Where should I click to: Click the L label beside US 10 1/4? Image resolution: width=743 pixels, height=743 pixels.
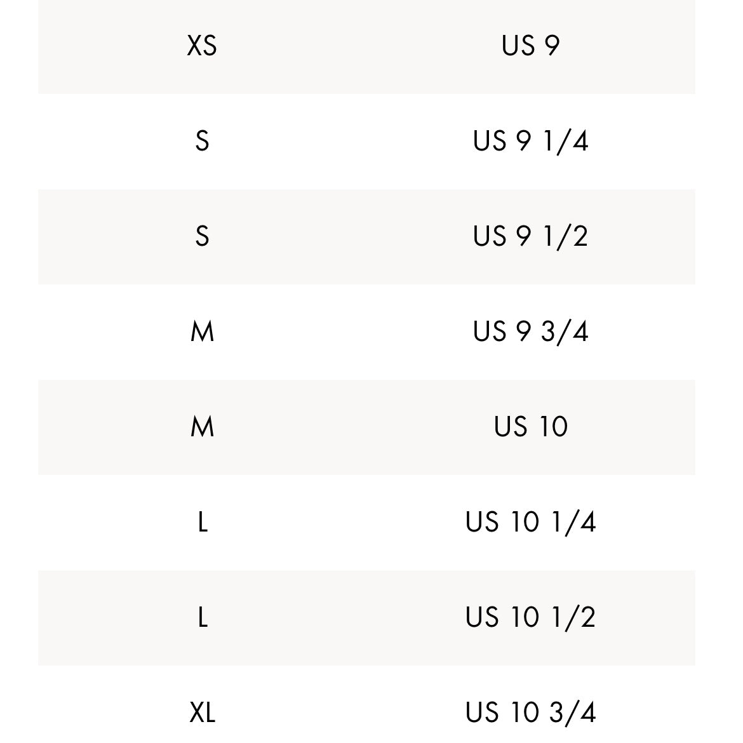[202, 522]
